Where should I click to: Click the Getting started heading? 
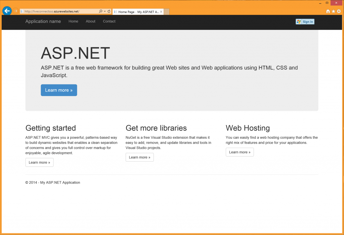(51, 128)
